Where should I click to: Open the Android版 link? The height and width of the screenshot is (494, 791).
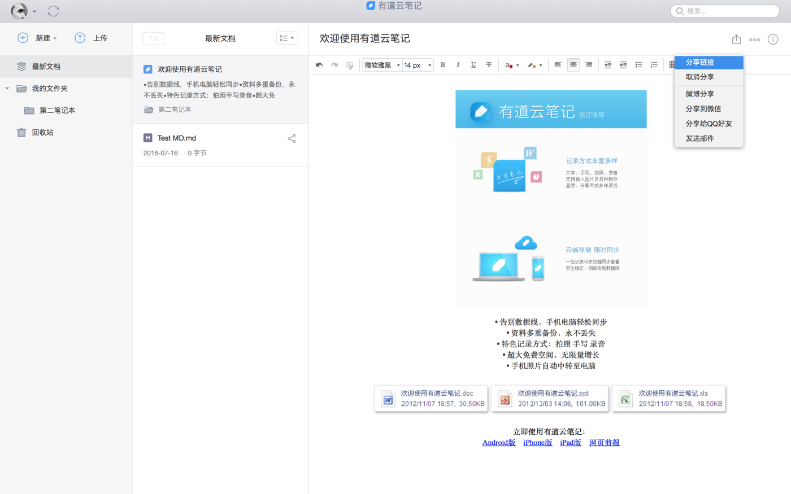499,443
